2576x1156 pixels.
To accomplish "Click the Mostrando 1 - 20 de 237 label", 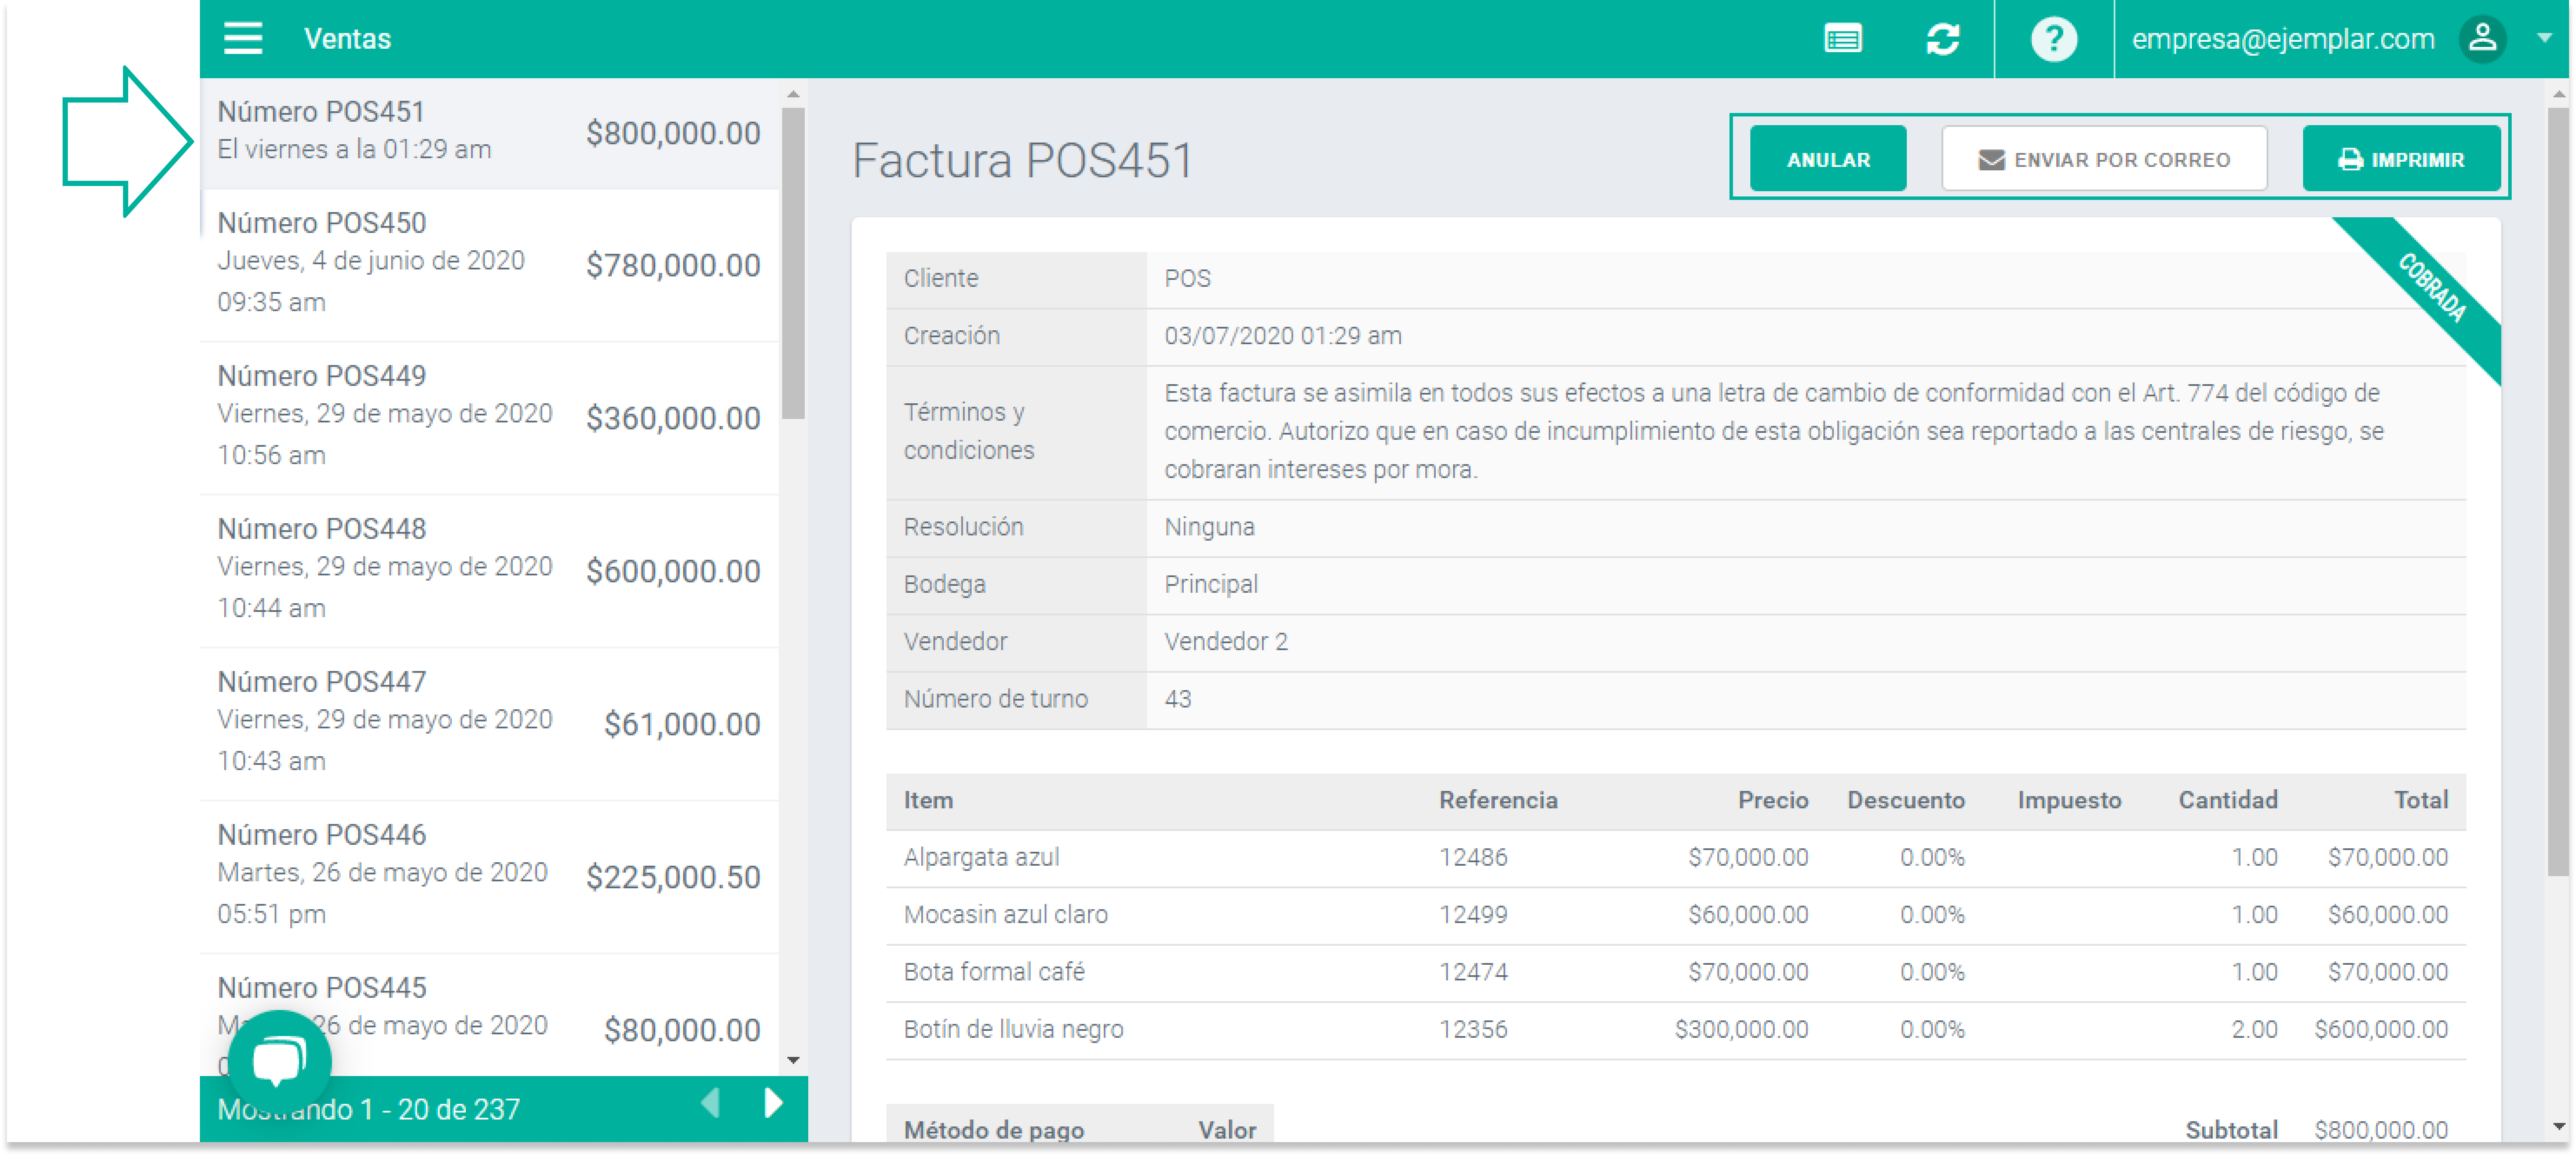I will coord(369,1109).
